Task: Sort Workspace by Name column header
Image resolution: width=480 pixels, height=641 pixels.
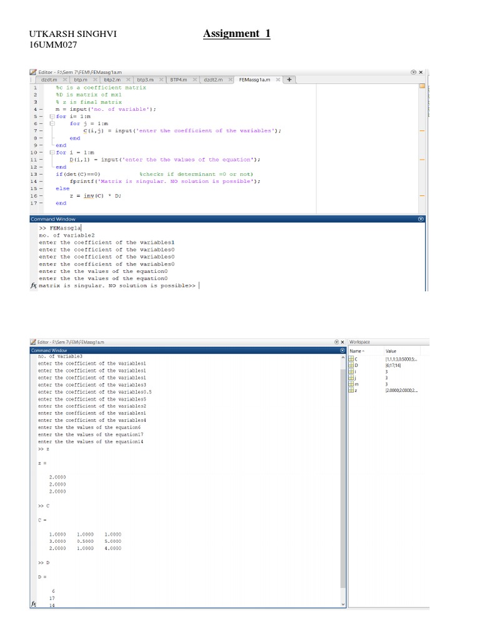Action: (x=357, y=351)
